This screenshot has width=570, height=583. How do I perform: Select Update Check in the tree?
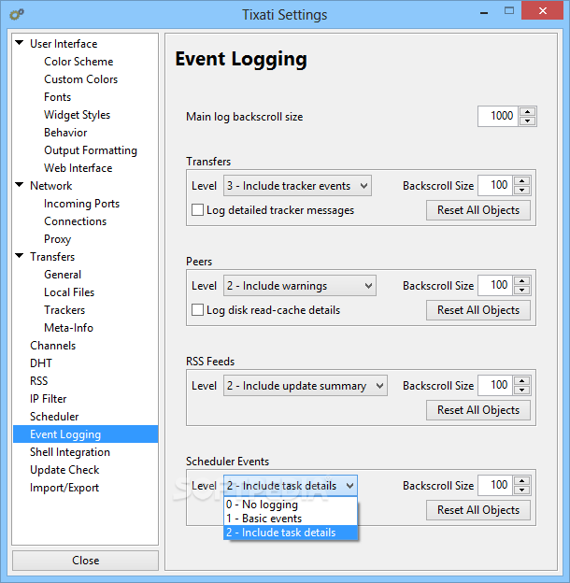coord(64,470)
